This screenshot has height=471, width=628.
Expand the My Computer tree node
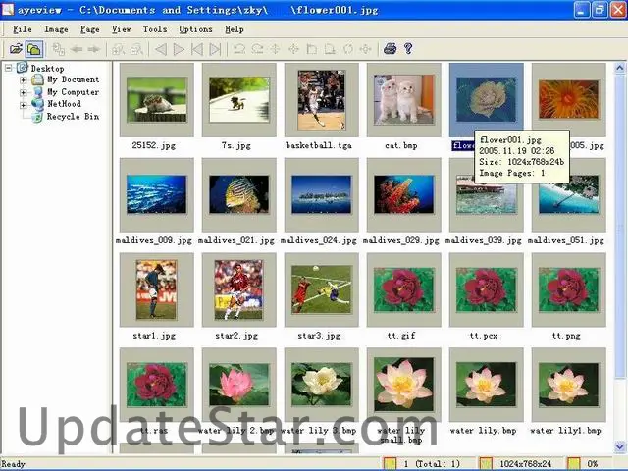tap(23, 92)
